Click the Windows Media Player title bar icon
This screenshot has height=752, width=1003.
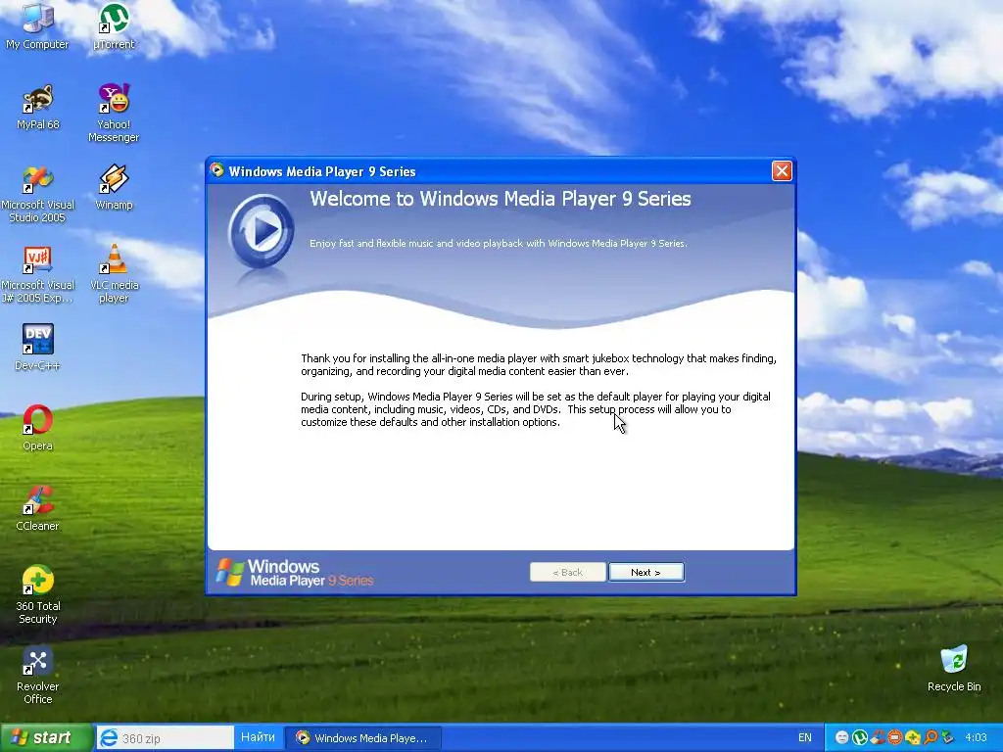(x=217, y=170)
